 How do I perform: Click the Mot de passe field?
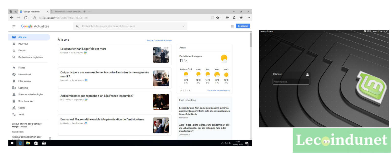291,82
